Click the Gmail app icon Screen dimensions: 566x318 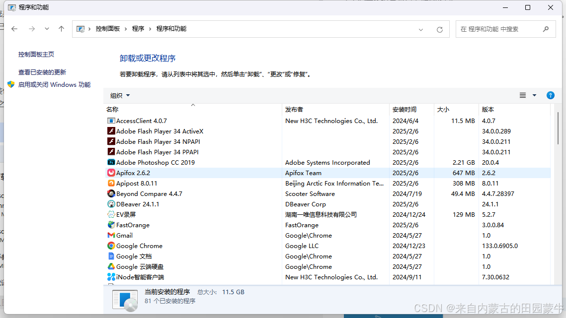coord(111,236)
